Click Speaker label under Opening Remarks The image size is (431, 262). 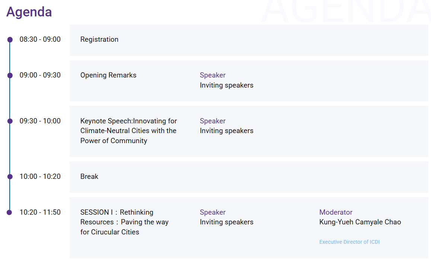coord(213,75)
